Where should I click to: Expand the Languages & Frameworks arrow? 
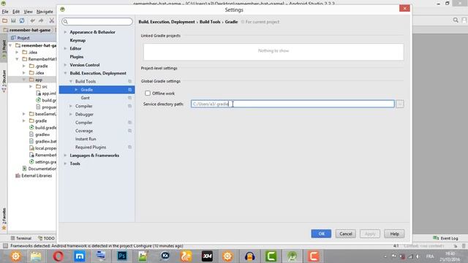click(x=65, y=156)
